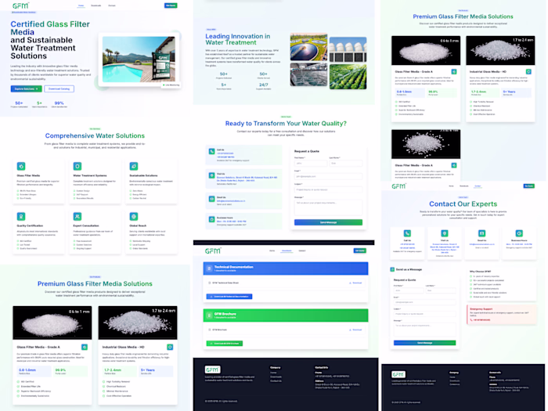Click the Get Quote button on the Downloads page

coord(359,251)
